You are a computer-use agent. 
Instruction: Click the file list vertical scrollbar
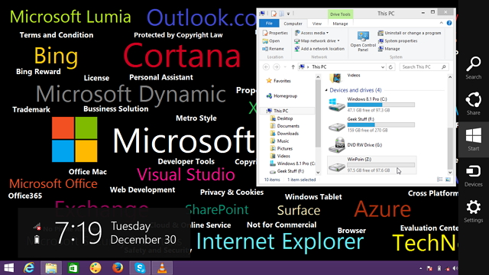450,125
